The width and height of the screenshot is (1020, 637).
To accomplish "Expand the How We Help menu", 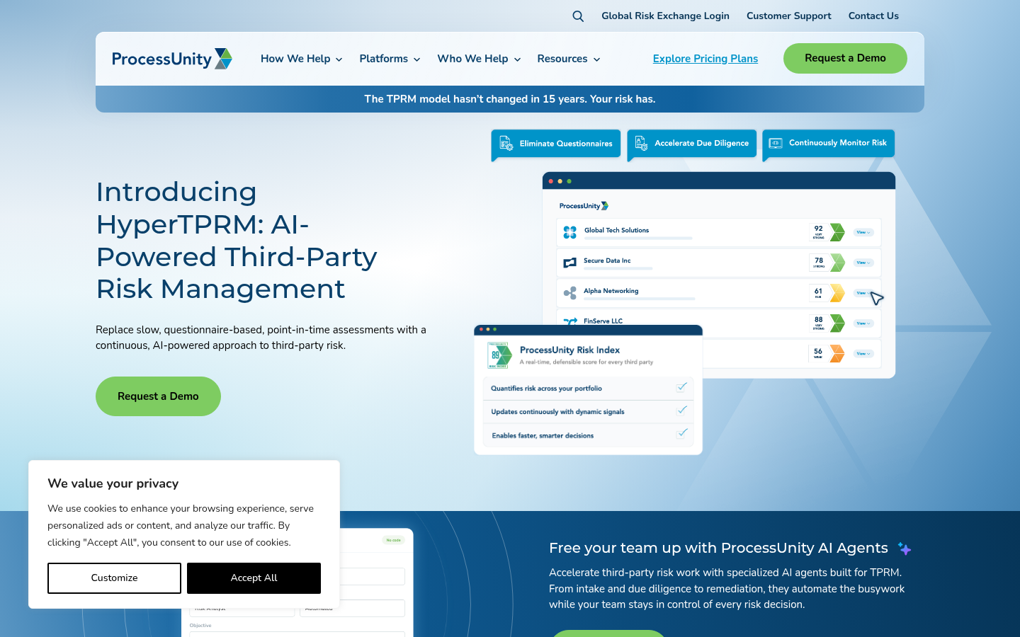I will pyautogui.click(x=302, y=59).
